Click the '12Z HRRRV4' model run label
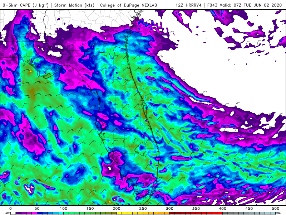 point(189,5)
